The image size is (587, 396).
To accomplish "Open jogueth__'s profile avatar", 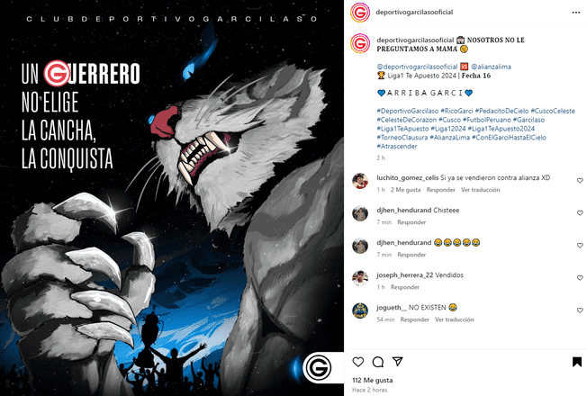I will click(360, 310).
